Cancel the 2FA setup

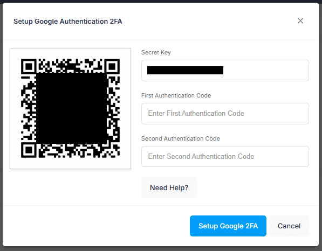289,226
